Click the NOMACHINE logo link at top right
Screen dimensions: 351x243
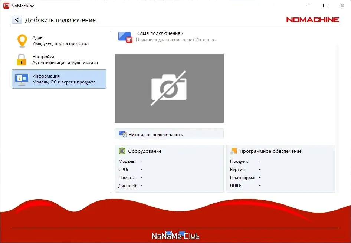[x=312, y=20]
